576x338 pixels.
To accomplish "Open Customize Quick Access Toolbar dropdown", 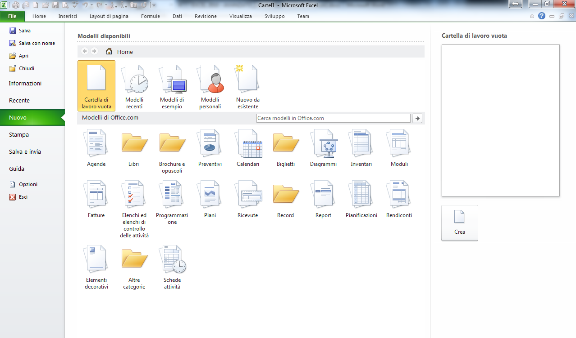I will point(154,5).
